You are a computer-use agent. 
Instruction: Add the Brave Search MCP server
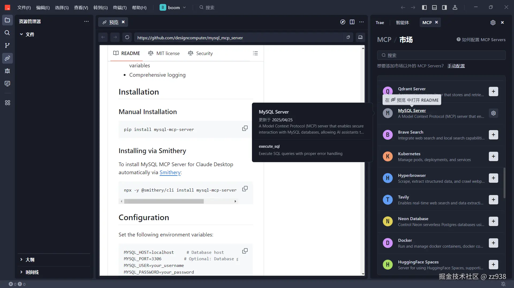pyautogui.click(x=493, y=135)
